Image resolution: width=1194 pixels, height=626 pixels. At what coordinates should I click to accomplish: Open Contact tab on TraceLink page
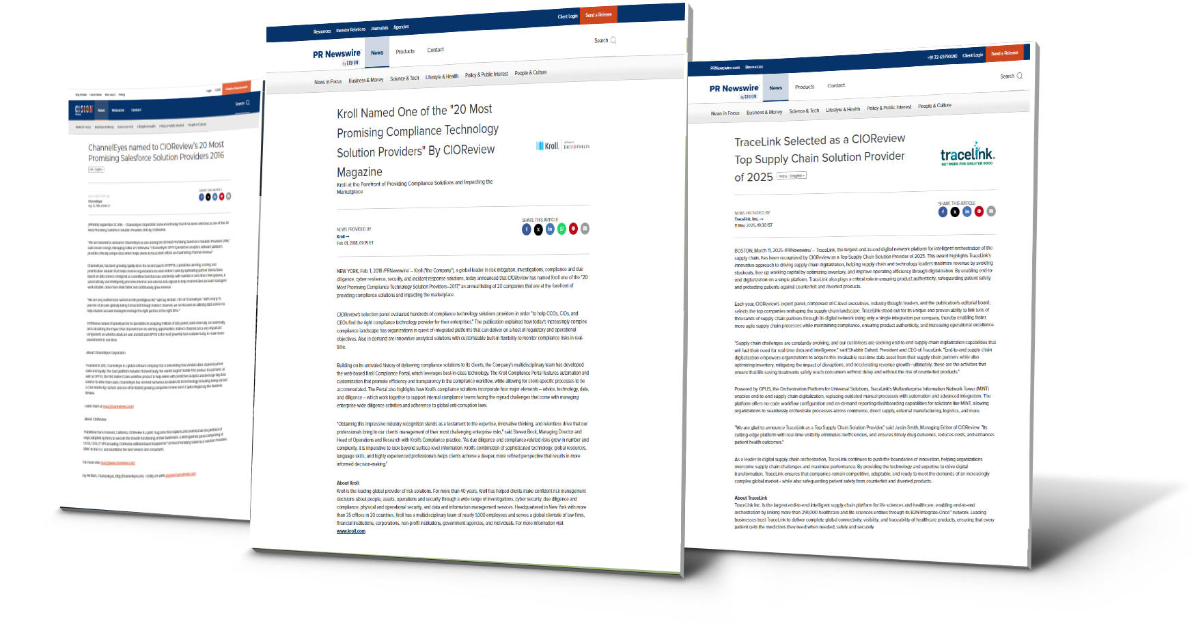coord(836,85)
